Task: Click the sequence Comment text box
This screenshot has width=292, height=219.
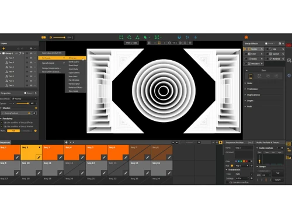Action: click(x=244, y=155)
